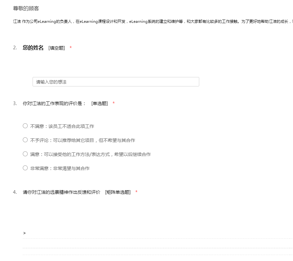Expand the > arrow under question 4
Image resolution: width=293 pixels, height=261 pixels.
coord(24,233)
